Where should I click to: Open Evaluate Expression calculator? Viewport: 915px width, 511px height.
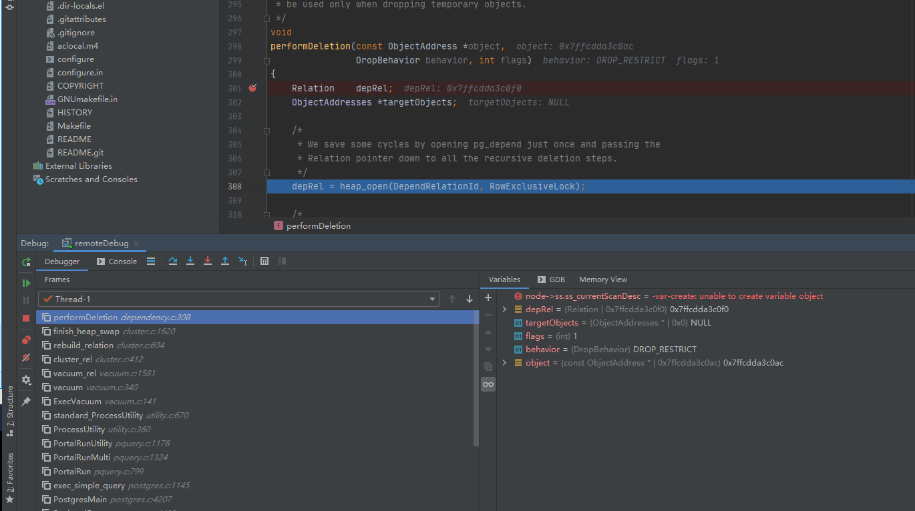264,262
